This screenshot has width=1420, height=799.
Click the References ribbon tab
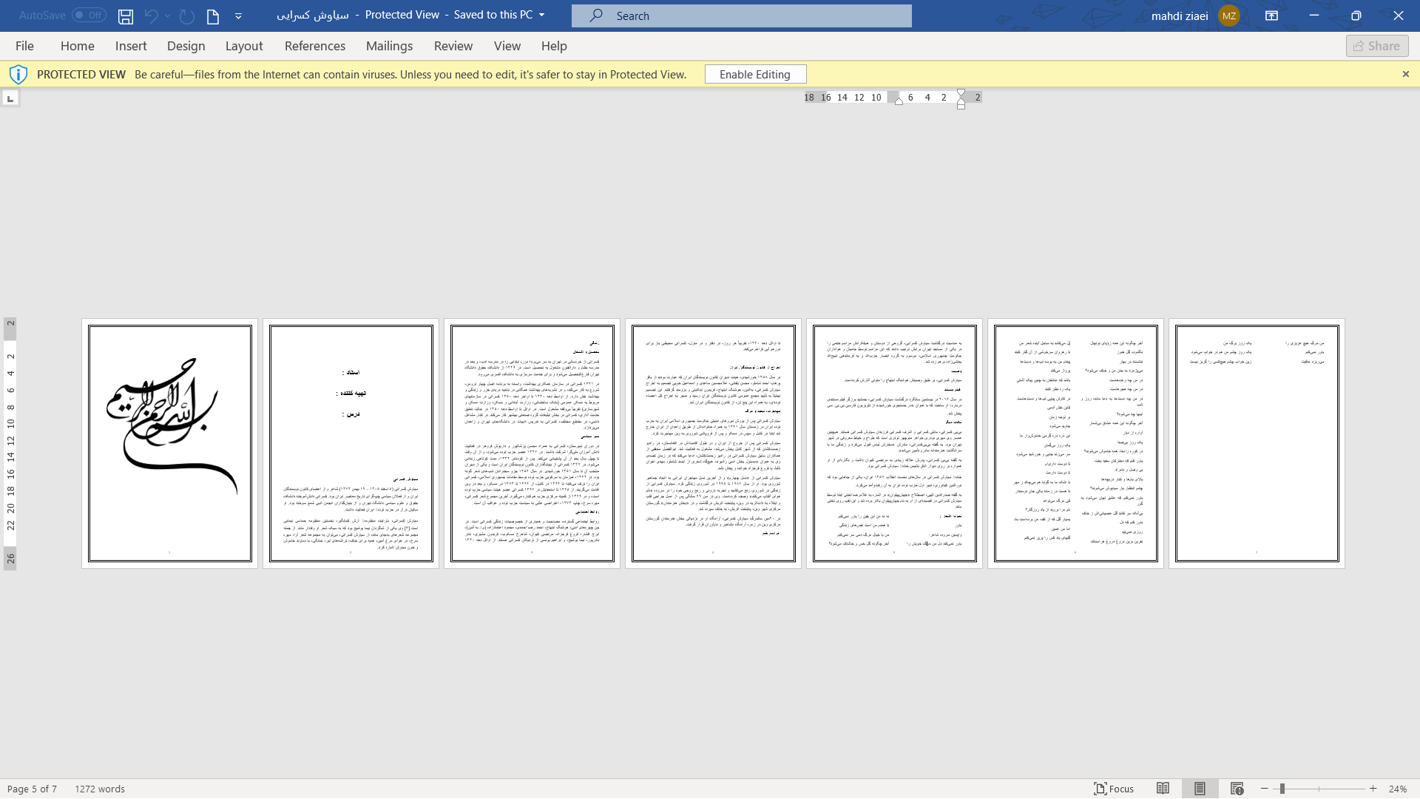(x=314, y=45)
